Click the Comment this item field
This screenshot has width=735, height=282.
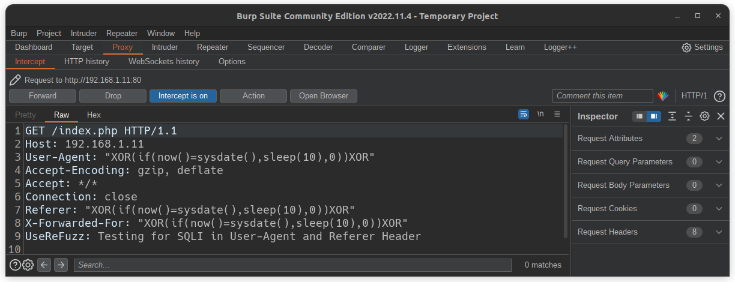click(x=602, y=96)
